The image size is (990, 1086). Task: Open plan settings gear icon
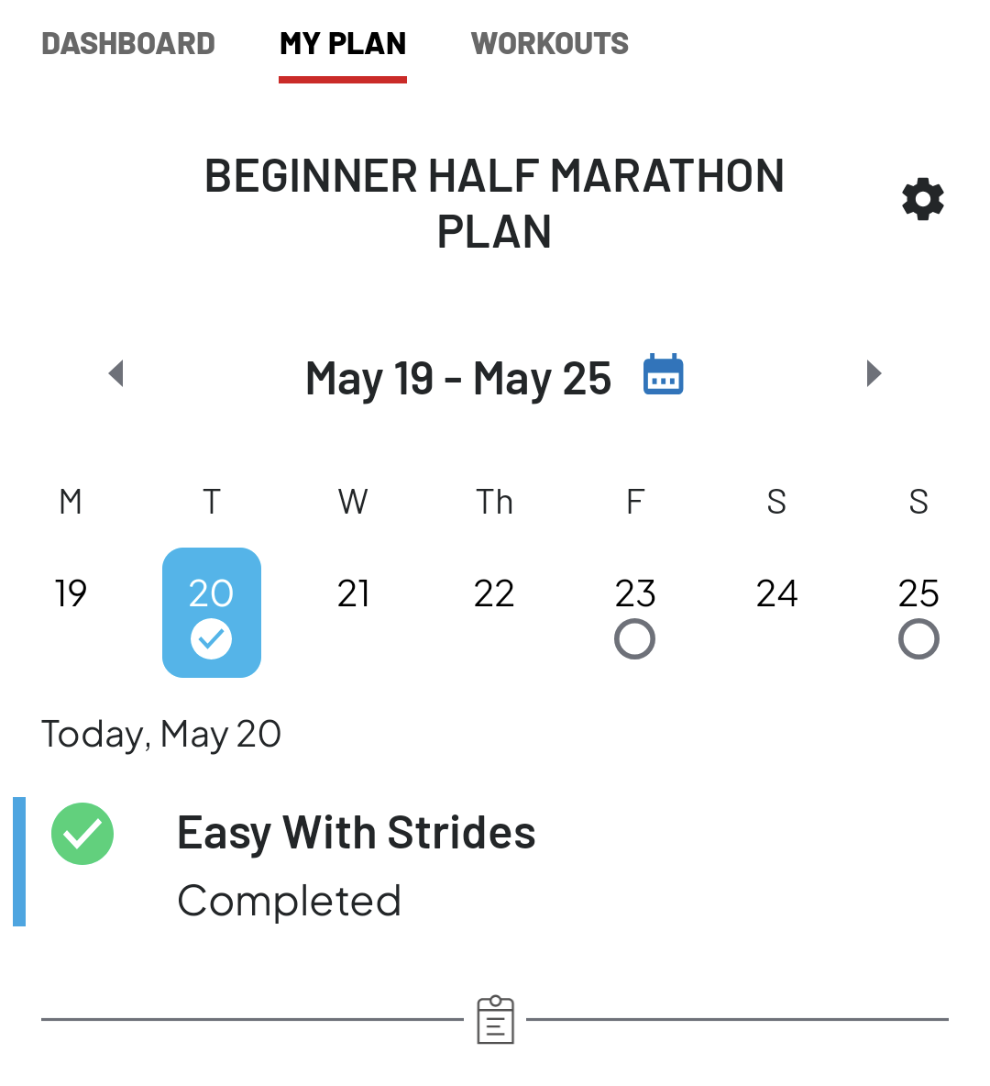(x=922, y=199)
